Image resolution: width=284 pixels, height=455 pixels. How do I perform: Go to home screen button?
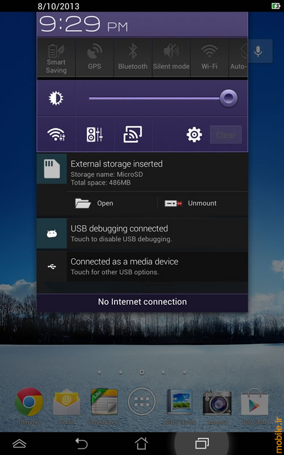(141, 443)
